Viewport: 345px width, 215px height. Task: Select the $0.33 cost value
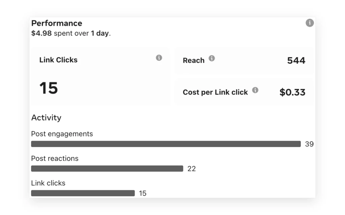coord(292,92)
